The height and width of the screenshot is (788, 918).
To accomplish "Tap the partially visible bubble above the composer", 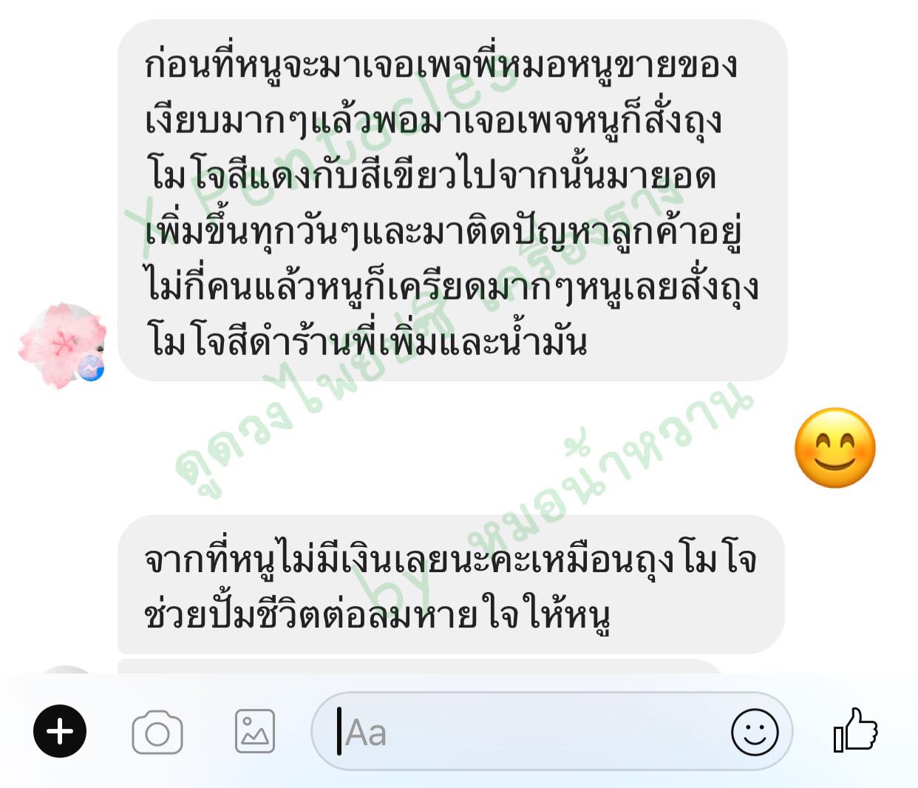I will 420,666.
